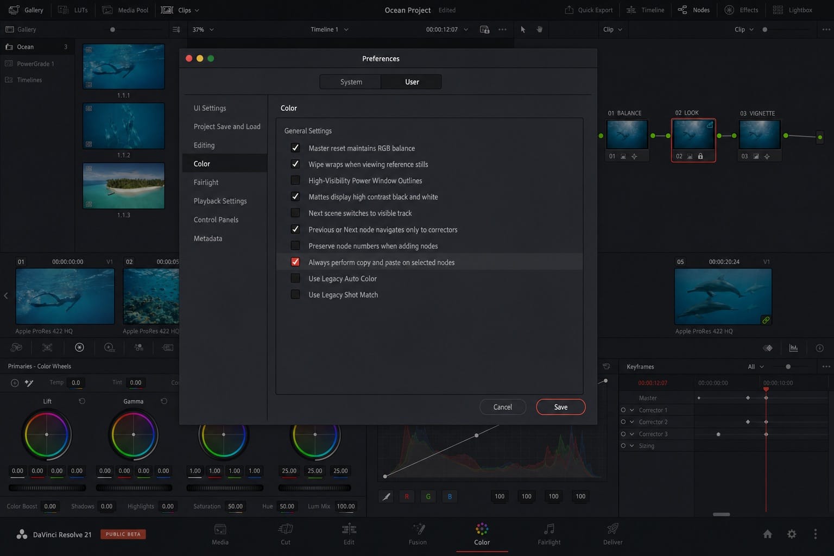834x556 pixels.
Task: Go to the Fusion page
Action: (418, 534)
